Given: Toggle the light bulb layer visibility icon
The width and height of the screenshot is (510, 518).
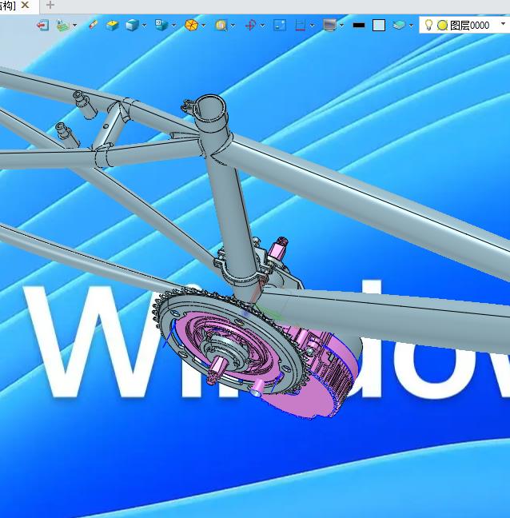Looking at the screenshot, I should pos(428,25).
